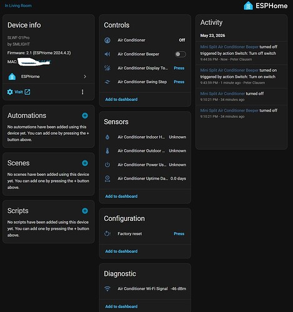Click Add to dashboard in Diagnostic card
This screenshot has width=293, height=312.
(x=121, y=306)
